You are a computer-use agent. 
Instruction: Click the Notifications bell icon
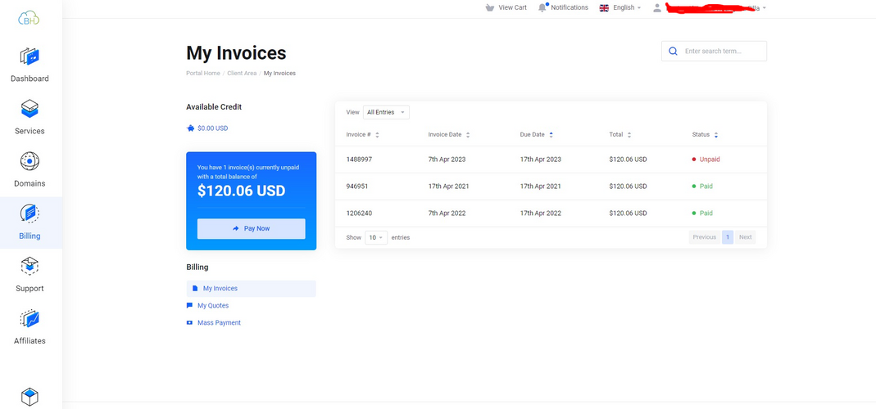tap(542, 8)
